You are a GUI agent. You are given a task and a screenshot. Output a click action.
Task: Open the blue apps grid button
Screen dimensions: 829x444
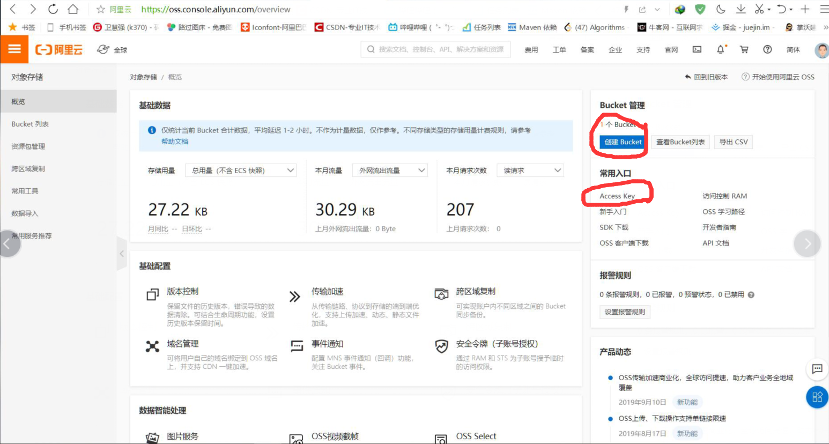pos(817,397)
